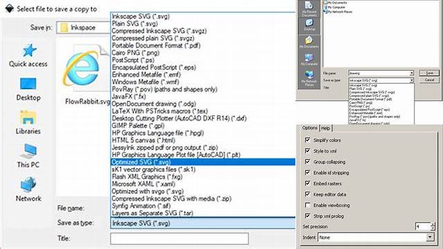Click Cancel button in small dialog
Viewport: 443px width, 249px height.
pos(429,80)
